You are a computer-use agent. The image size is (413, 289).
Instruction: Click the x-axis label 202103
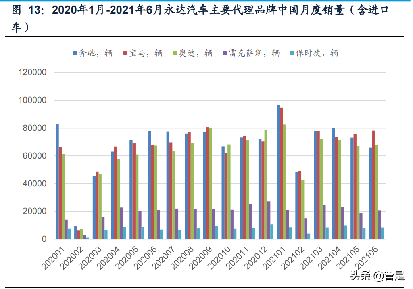click(x=311, y=258)
